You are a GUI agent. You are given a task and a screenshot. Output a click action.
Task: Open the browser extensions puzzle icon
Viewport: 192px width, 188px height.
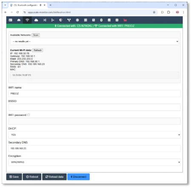(x=169, y=12)
